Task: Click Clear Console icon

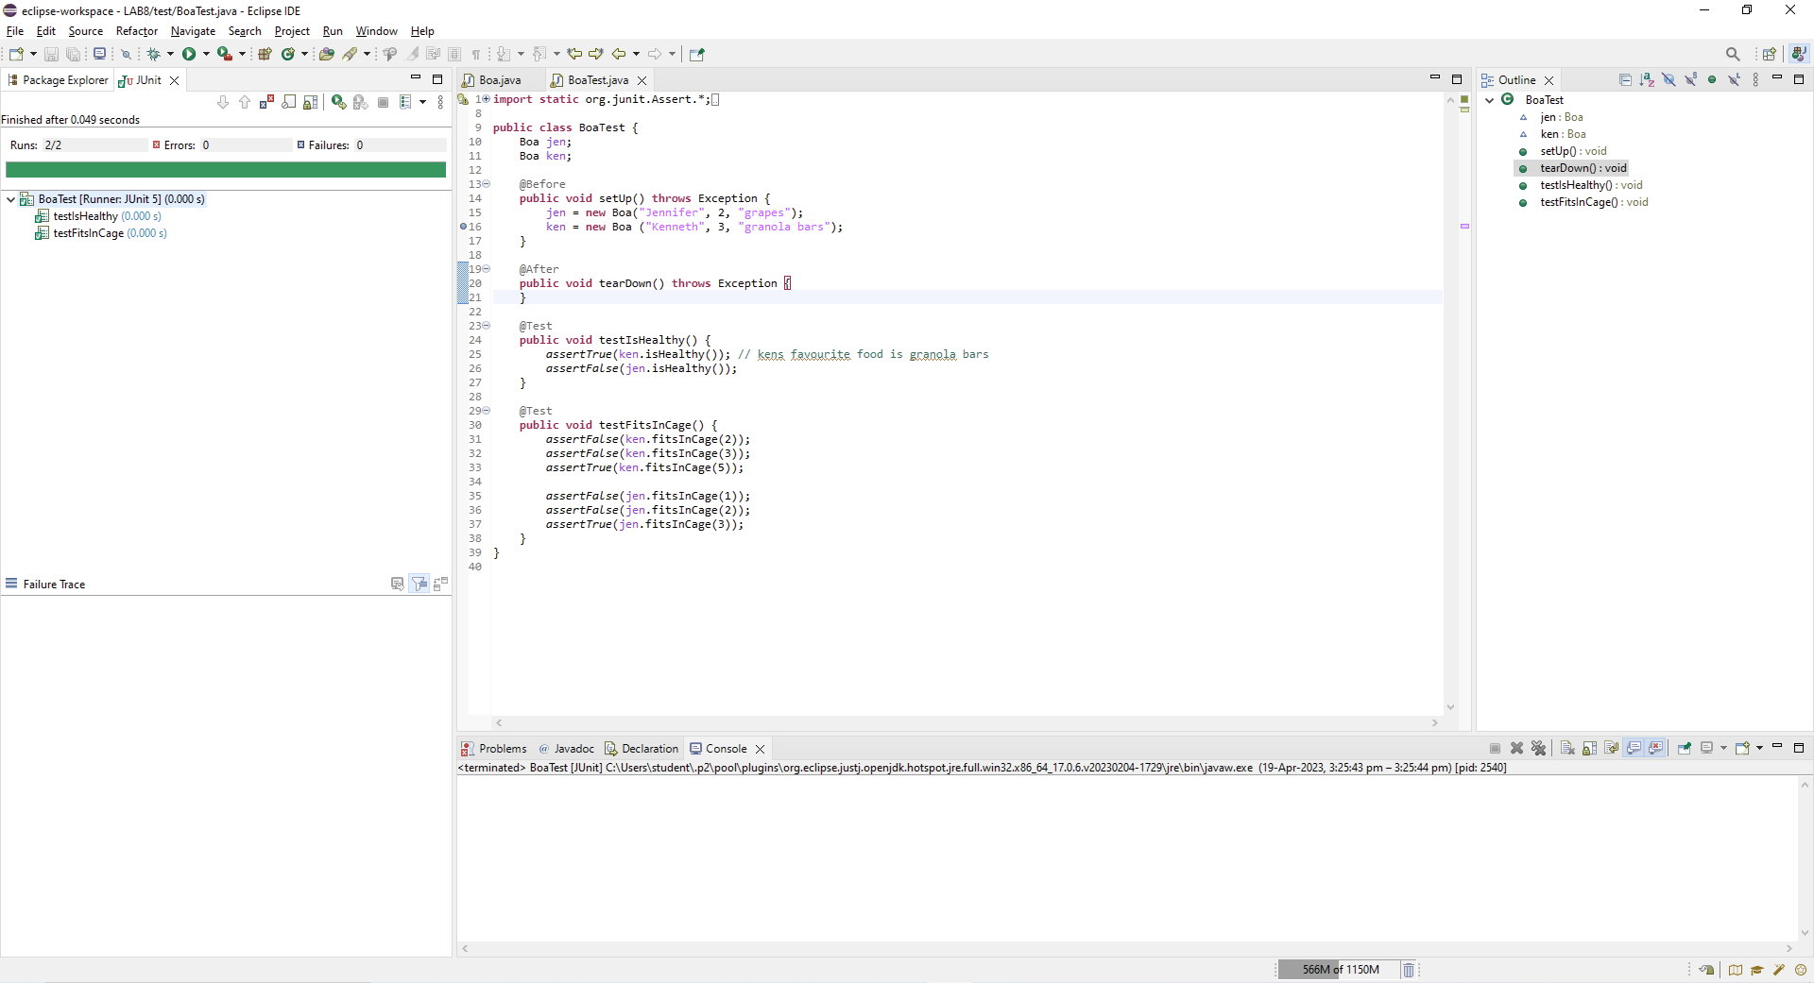Action: click(x=1567, y=748)
